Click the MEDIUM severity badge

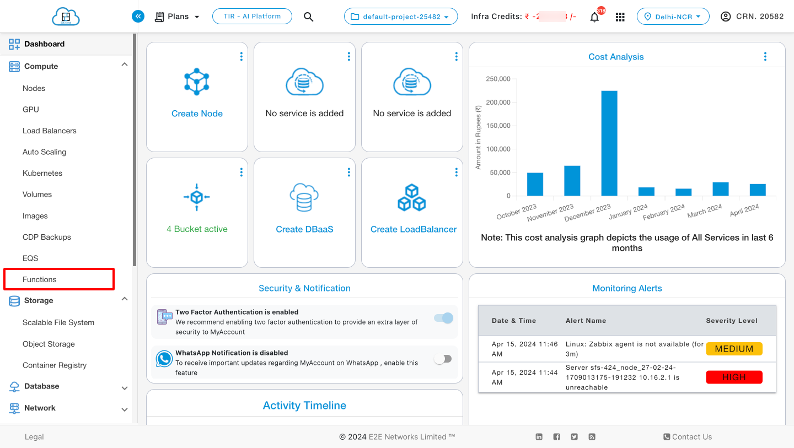pos(734,349)
